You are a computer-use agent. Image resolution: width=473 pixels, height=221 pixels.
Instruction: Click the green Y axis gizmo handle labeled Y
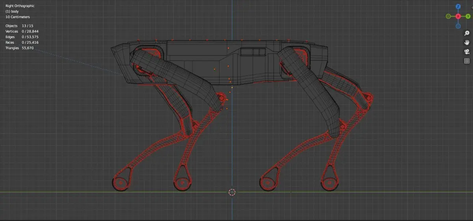click(x=468, y=17)
